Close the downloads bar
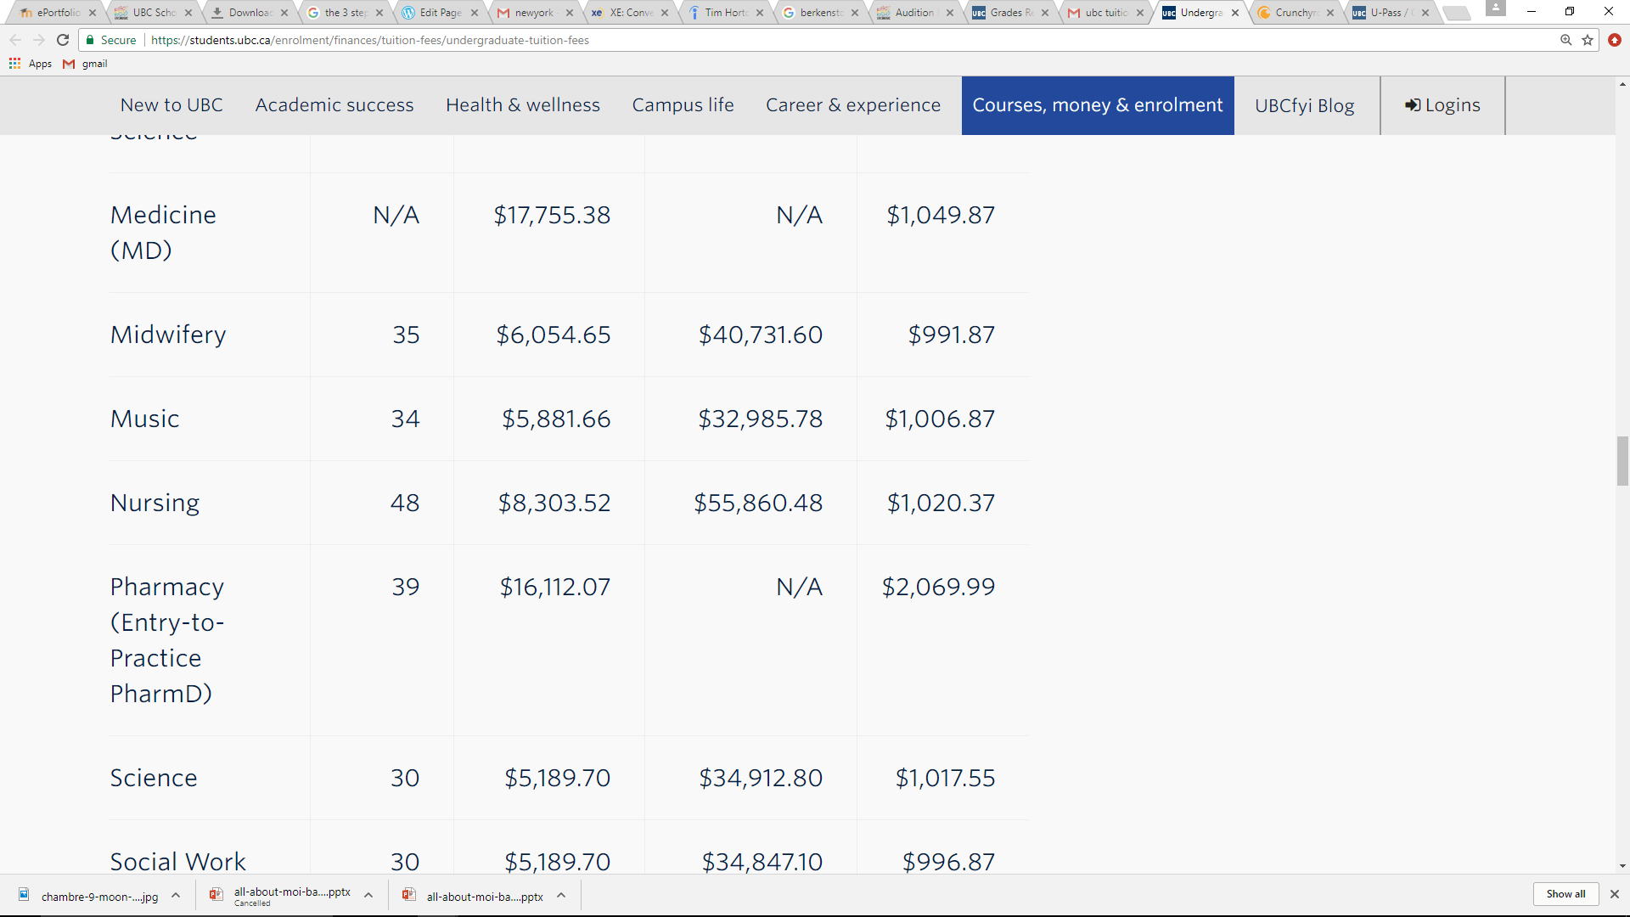 point(1615,894)
